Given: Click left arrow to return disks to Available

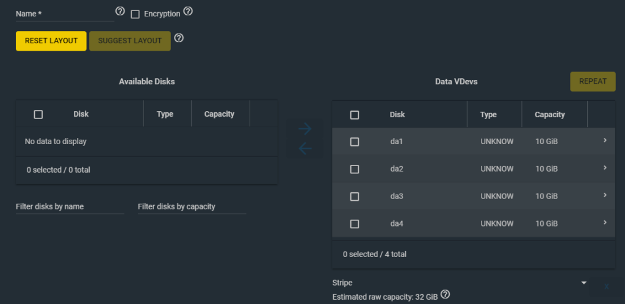Looking at the screenshot, I should pyautogui.click(x=305, y=148).
